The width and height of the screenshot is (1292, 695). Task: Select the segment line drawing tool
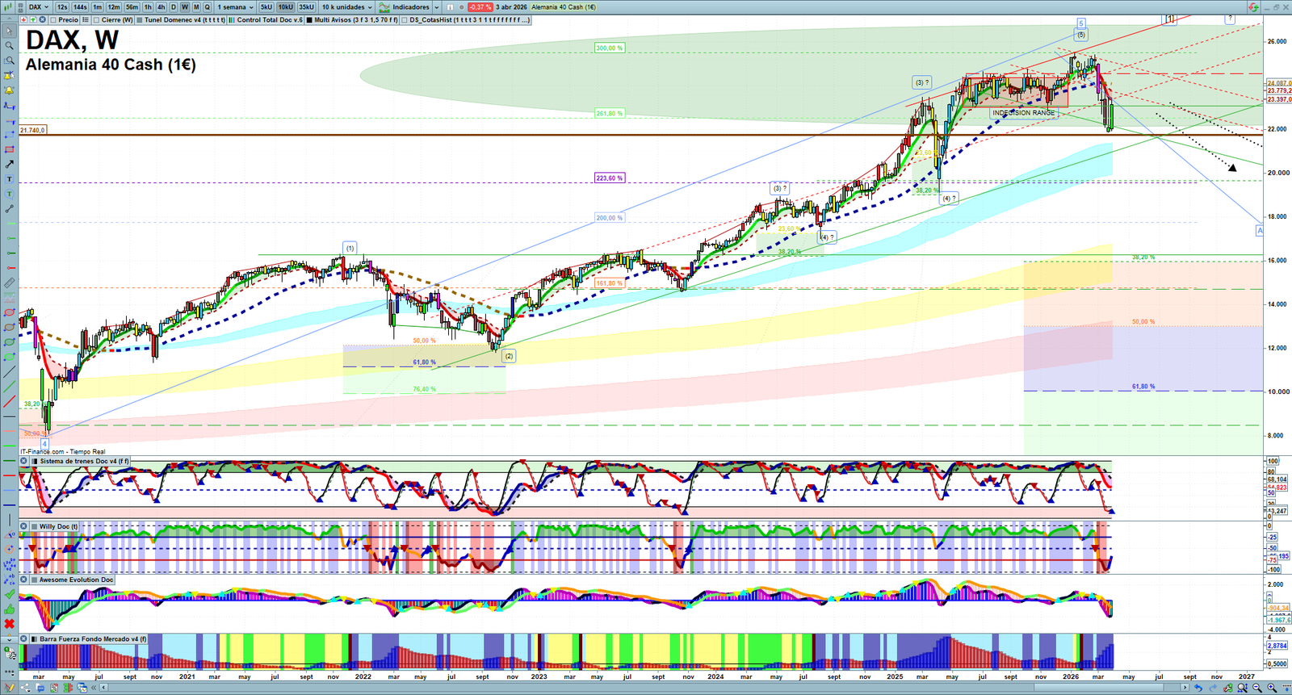9,209
